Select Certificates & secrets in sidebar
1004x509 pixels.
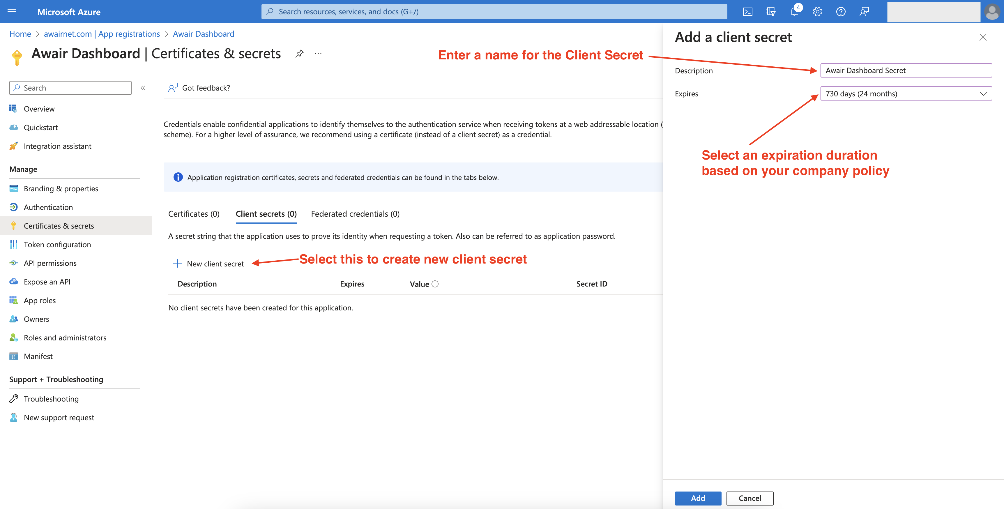click(76, 226)
